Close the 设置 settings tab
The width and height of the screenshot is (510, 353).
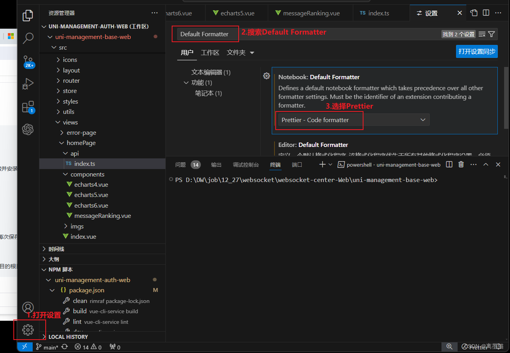[460, 13]
